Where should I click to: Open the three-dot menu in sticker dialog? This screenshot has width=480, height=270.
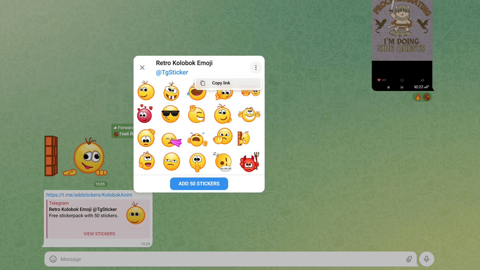256,68
